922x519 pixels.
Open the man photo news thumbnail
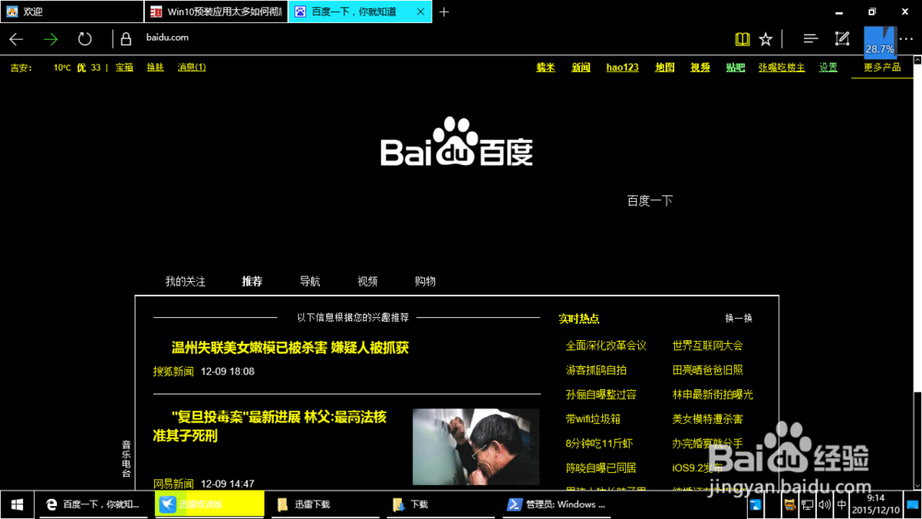(x=476, y=447)
